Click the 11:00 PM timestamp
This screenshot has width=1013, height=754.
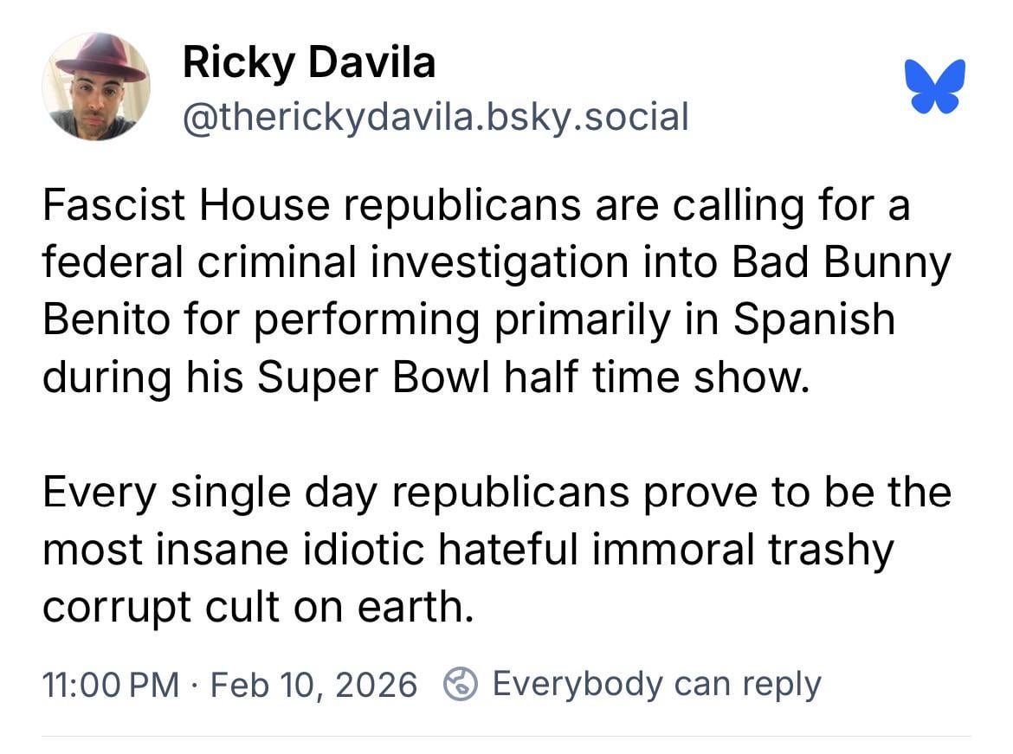point(109,685)
